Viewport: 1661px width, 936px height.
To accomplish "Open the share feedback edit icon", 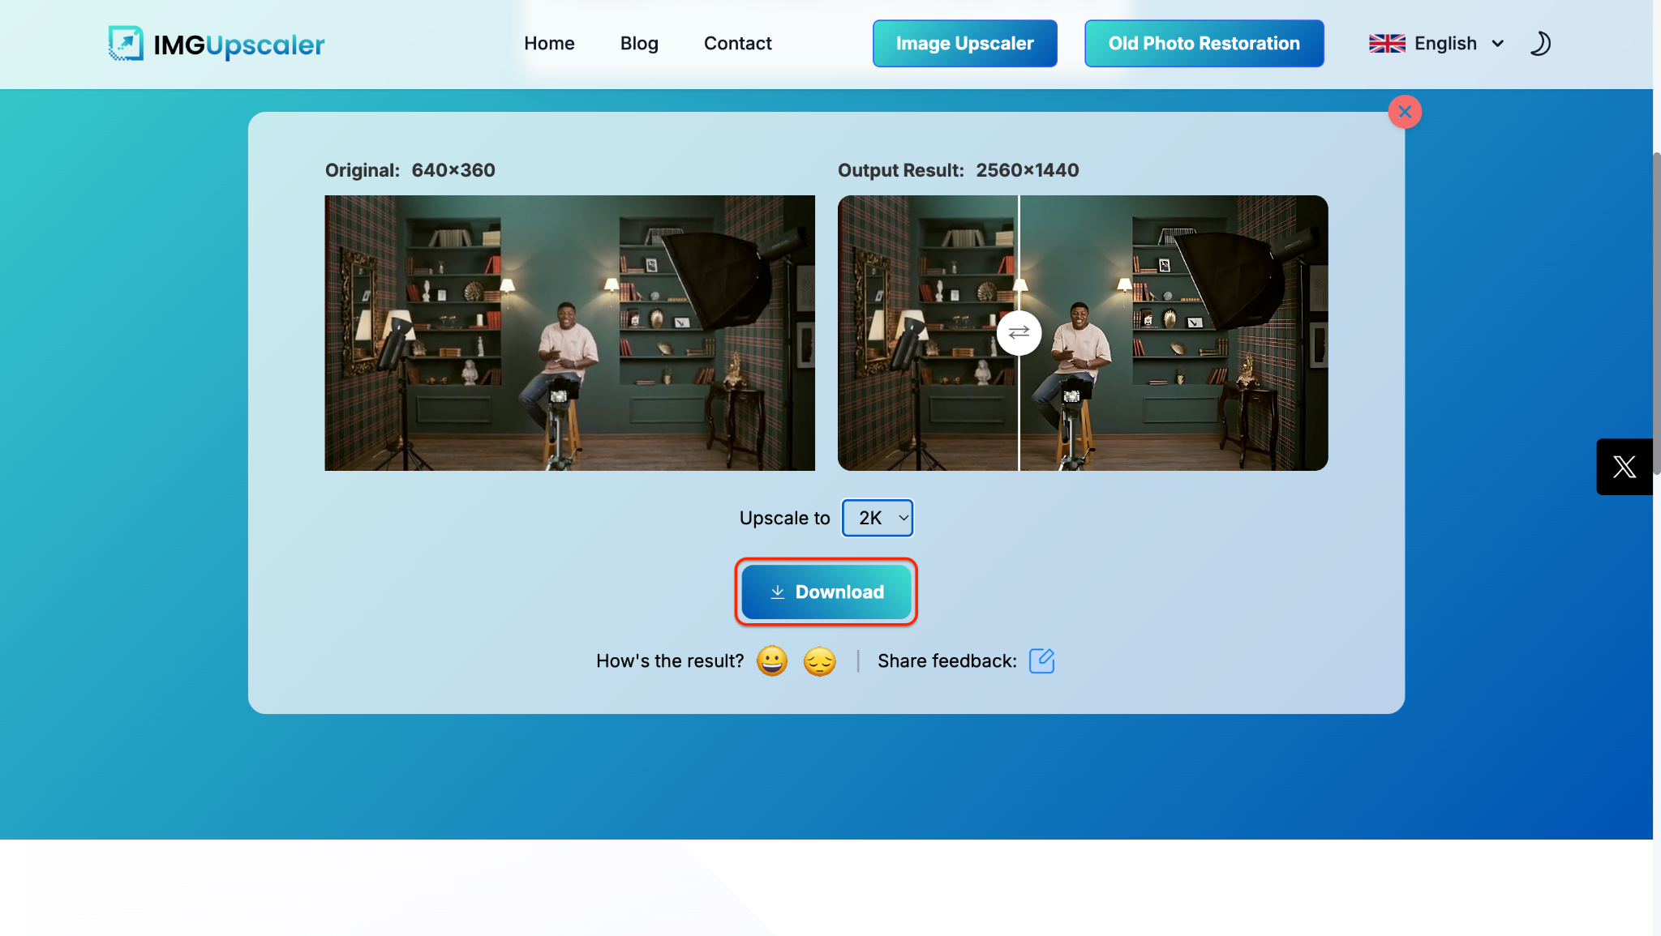I will tap(1041, 661).
